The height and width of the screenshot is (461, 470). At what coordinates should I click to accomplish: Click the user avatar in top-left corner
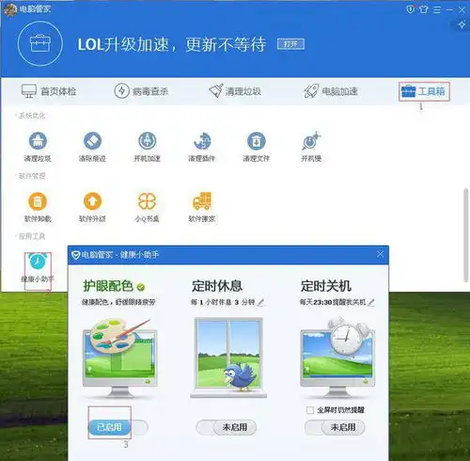click(x=10, y=9)
